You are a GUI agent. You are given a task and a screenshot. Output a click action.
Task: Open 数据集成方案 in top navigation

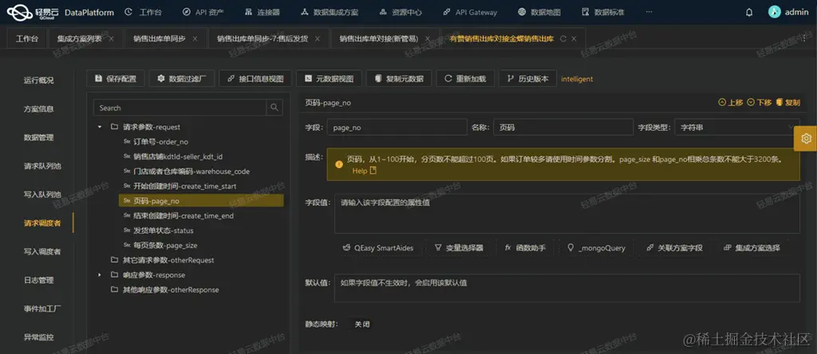coord(330,12)
